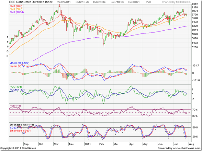Click the 80% stochastic level label
Image resolution: width=202 pixels, height=151 pixels.
(195, 127)
